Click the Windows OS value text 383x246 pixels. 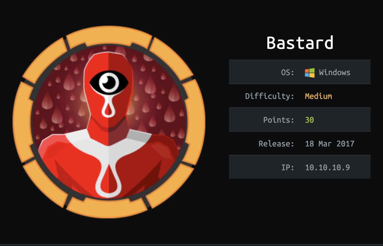point(334,73)
